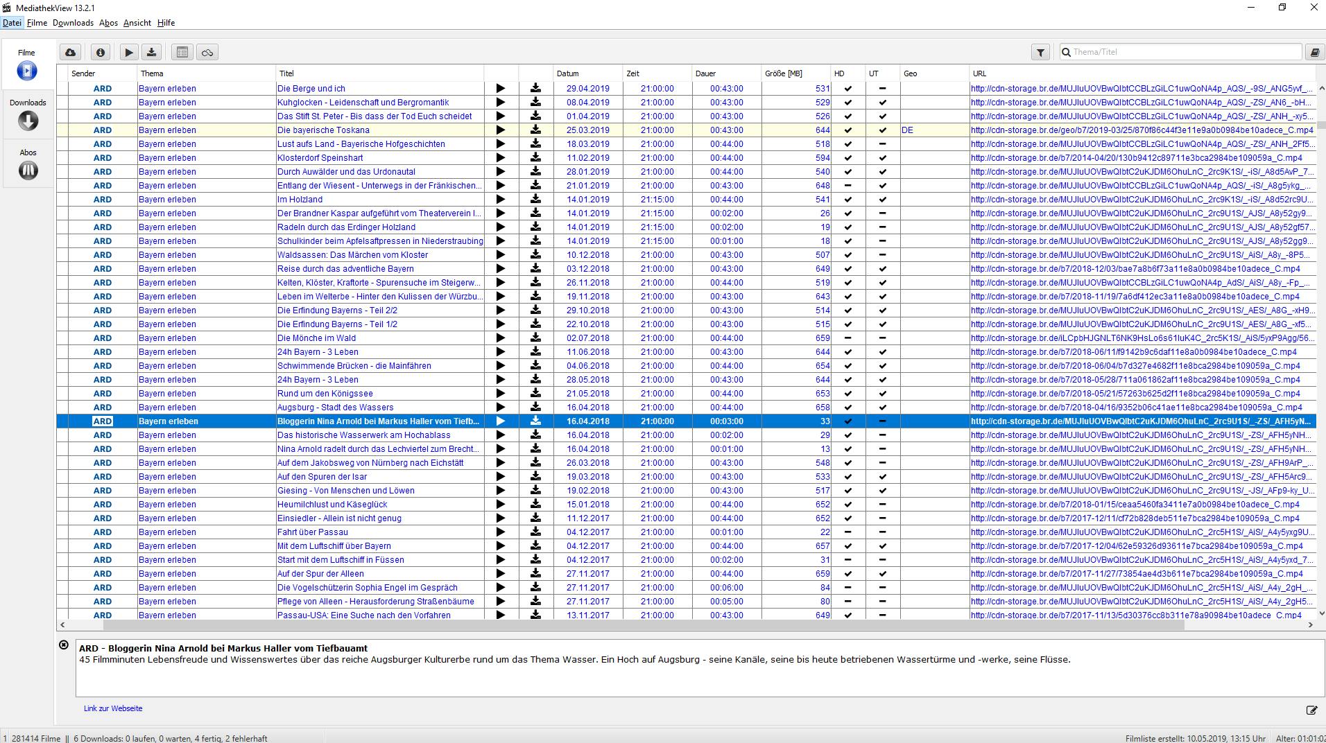Click the bookmark list toolbar icon
1326x743 pixels.
click(x=182, y=52)
